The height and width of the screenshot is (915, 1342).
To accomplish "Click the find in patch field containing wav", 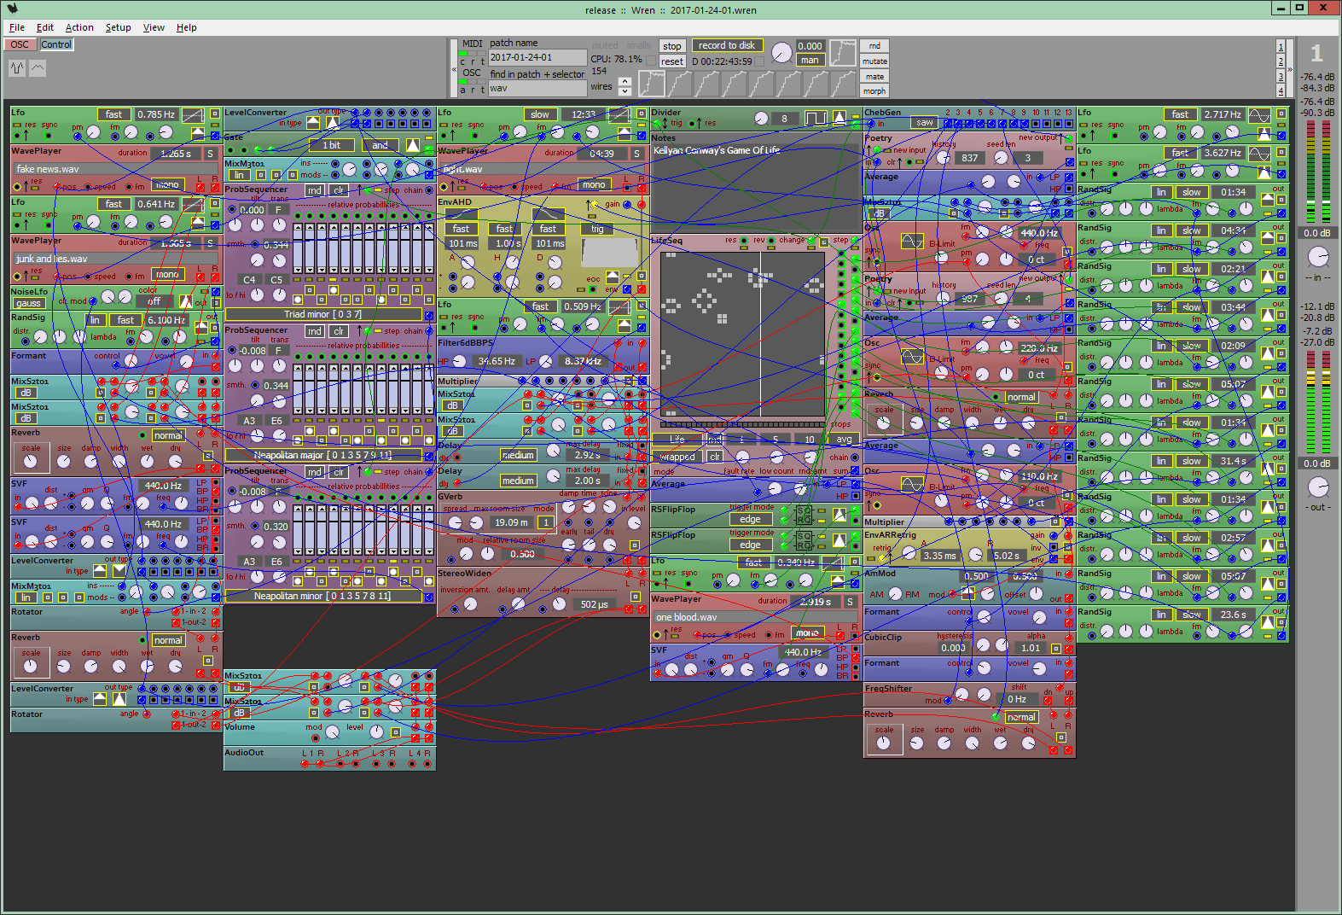I will [537, 88].
